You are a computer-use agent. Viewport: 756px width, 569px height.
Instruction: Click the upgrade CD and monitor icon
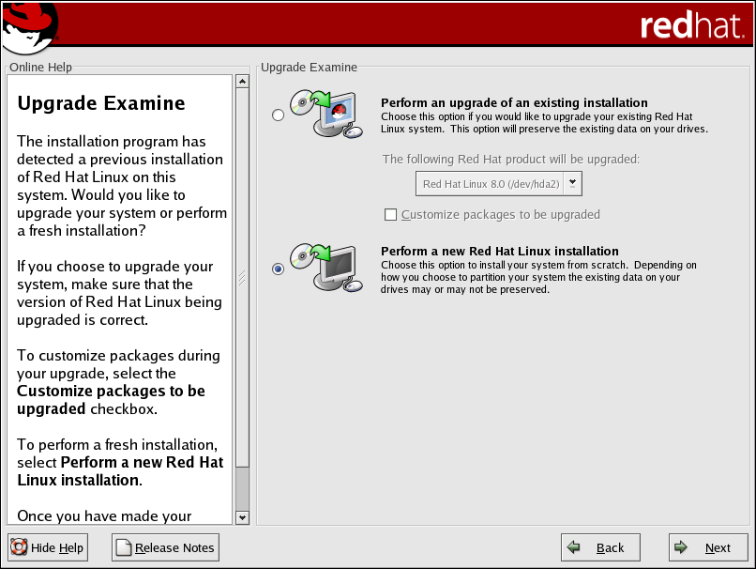(x=325, y=115)
